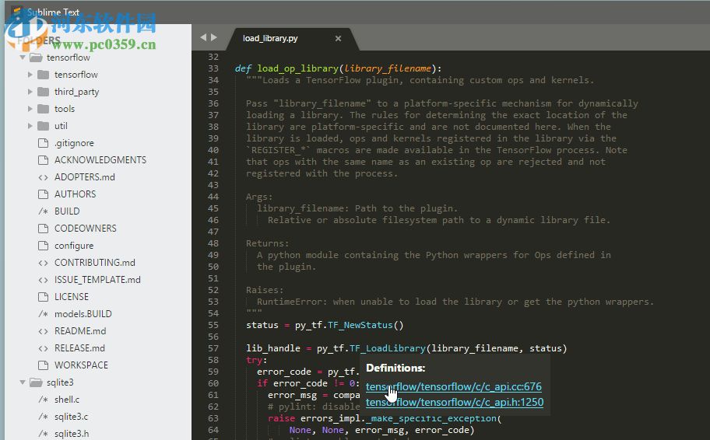Click the util folder icon

click(44, 126)
